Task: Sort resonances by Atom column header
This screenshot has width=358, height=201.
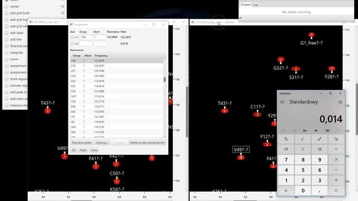Action: point(88,56)
